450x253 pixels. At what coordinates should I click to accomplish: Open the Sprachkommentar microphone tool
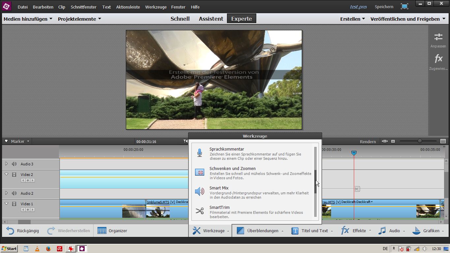click(199, 153)
